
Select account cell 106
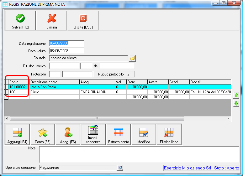[x=19, y=92]
